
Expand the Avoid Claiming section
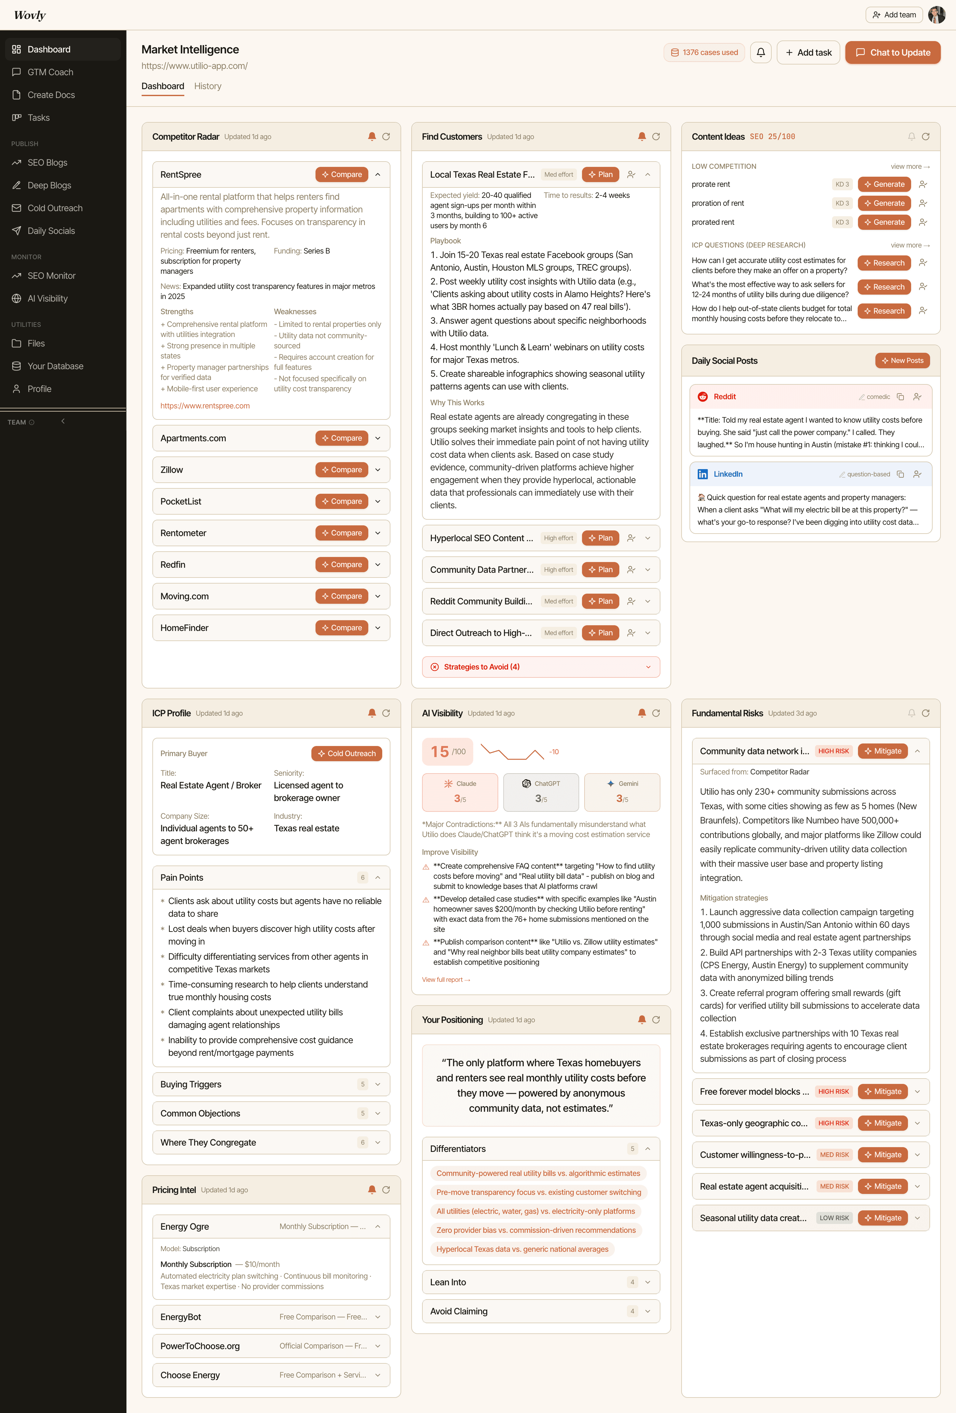tap(541, 1312)
